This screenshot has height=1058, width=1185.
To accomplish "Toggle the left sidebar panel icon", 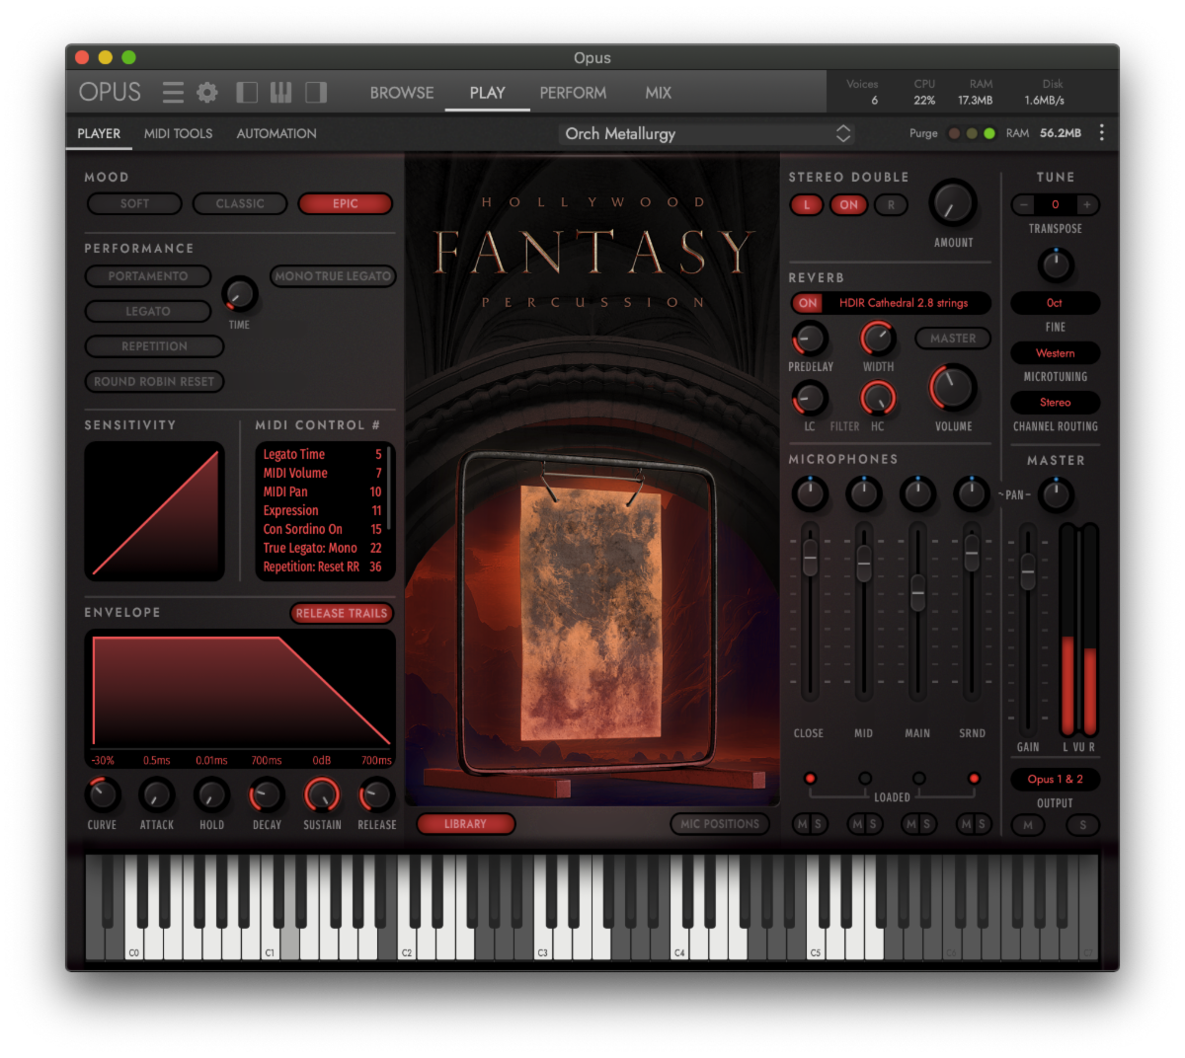I will click(247, 93).
